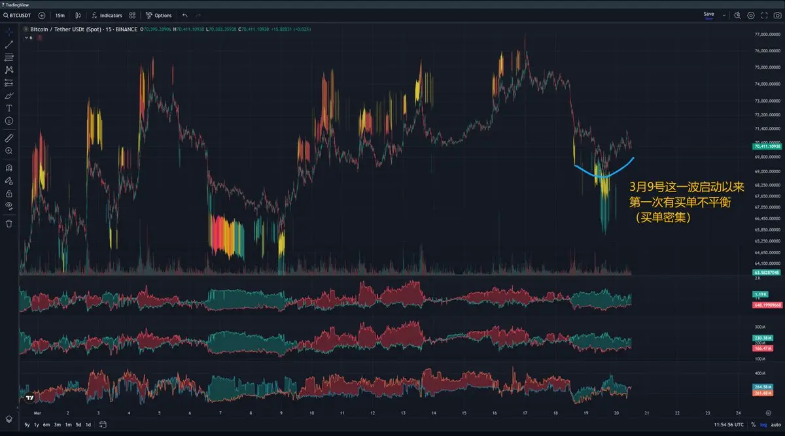Viewport: 785px width, 436px height.
Task: Open the patterns drawing tool
Action: point(9,69)
